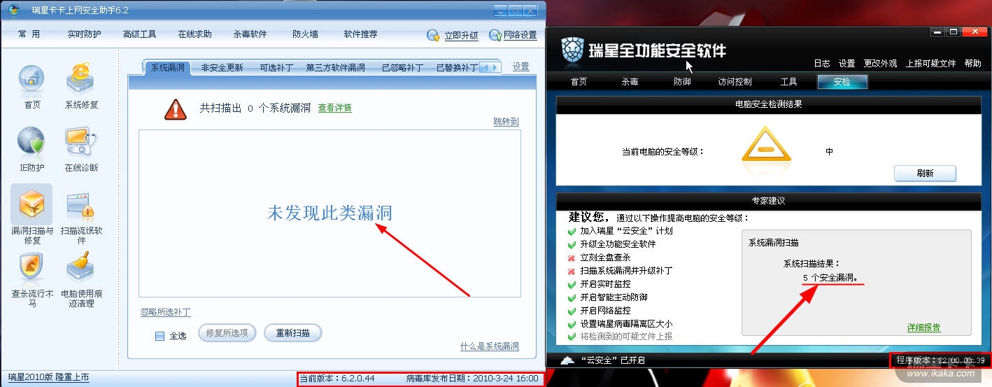The height and width of the screenshot is (387, 992).
Task: Open 帮助 help menu in Rising window
Action: pos(972,63)
